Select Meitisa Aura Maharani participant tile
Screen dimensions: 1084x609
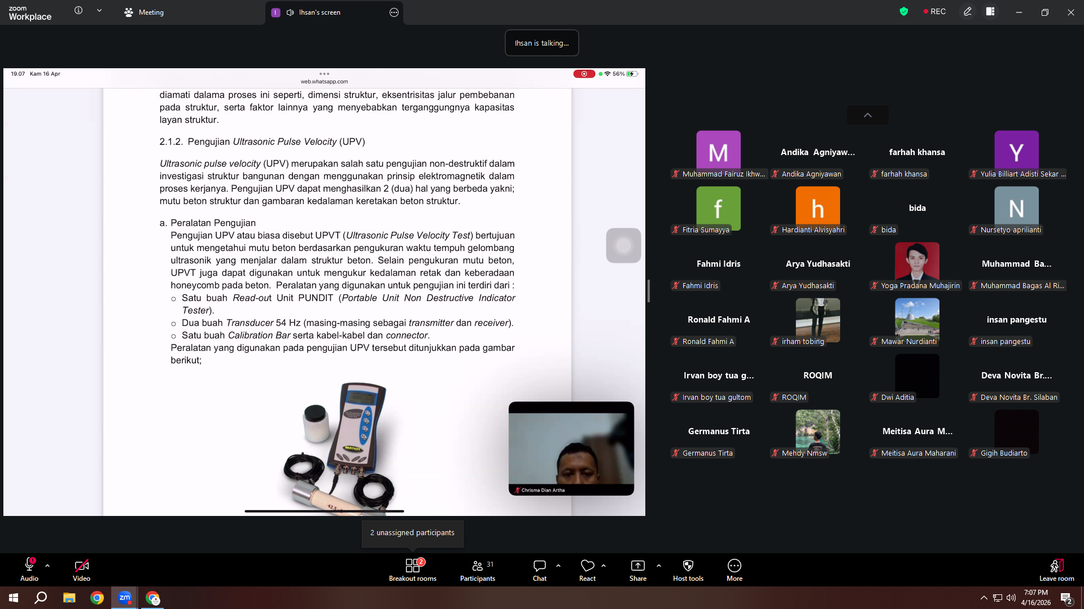917,434
